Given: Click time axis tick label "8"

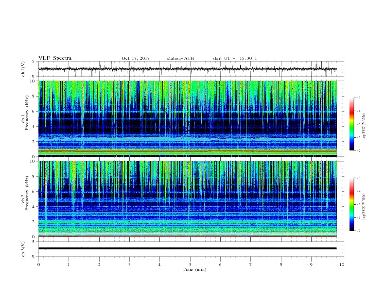Looking at the screenshot, I should pyautogui.click(x=281, y=264).
